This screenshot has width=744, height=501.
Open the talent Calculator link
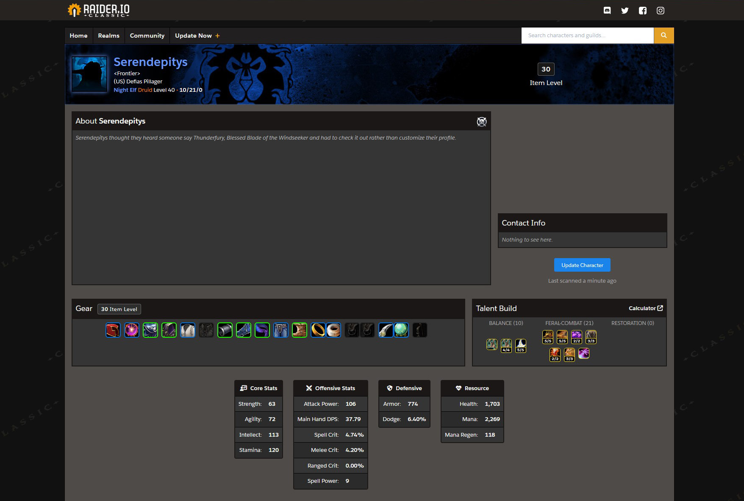point(646,308)
